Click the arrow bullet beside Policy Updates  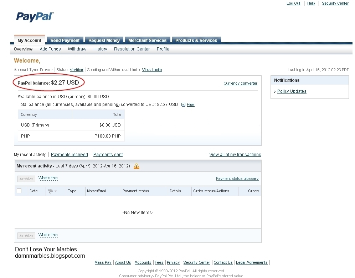coord(275,91)
